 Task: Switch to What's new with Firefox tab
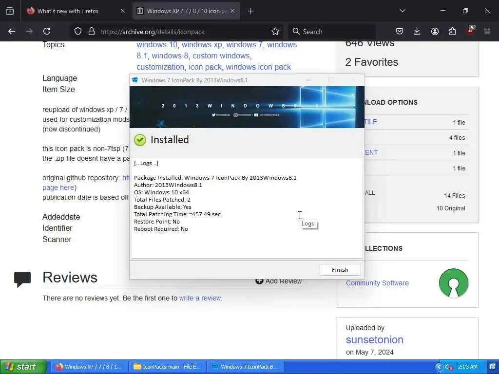[x=68, y=11]
